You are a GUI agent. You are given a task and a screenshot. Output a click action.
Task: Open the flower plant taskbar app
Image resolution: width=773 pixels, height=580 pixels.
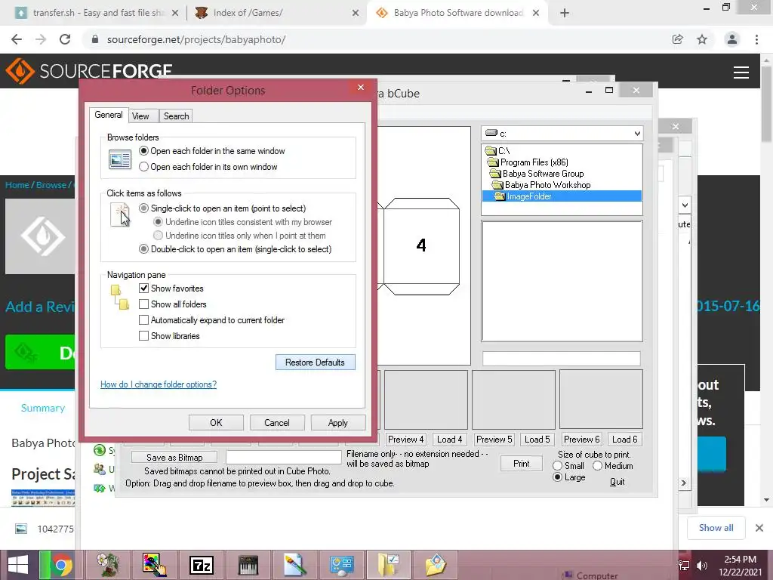(x=107, y=565)
